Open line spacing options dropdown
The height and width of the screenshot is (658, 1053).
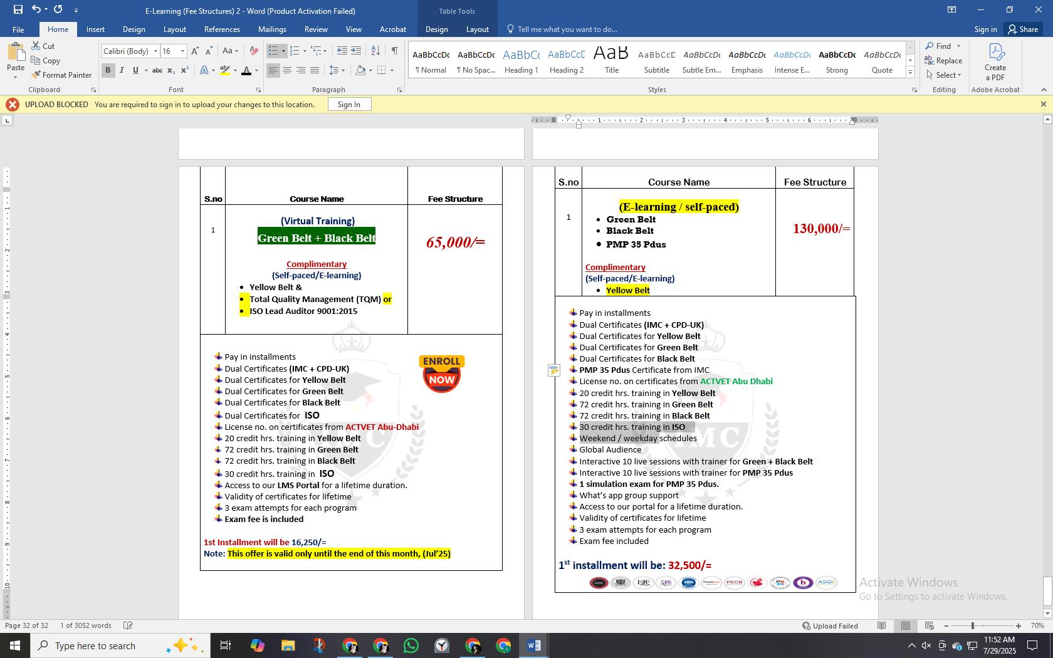(x=337, y=70)
